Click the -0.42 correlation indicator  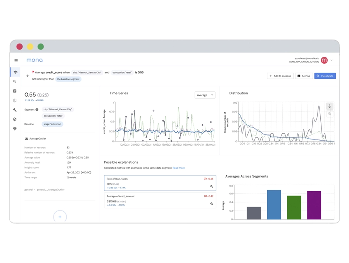tap(209, 196)
